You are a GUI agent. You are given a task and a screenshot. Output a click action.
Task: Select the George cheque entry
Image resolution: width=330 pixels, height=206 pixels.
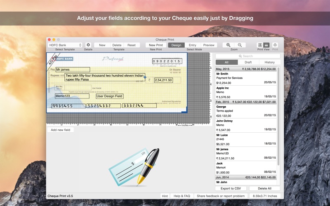(x=246, y=111)
